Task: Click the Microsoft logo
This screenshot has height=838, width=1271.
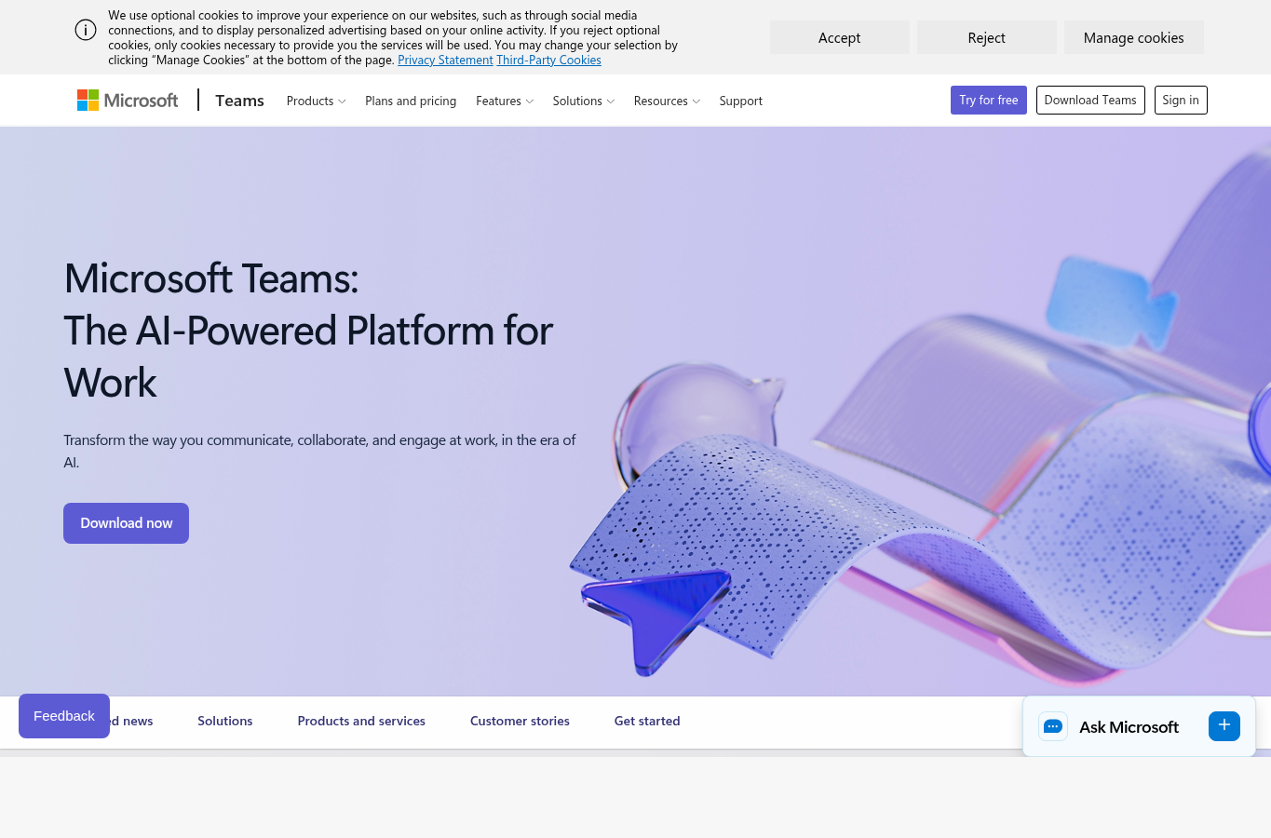Action: click(128, 101)
